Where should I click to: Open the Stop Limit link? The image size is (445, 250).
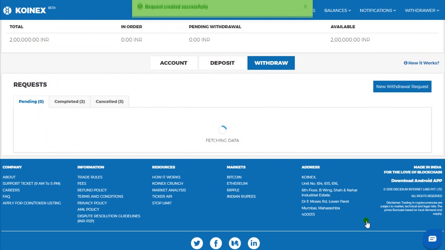(162, 203)
